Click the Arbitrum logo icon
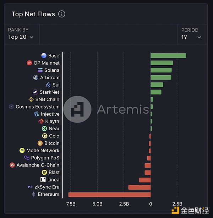Image resolution: width=213 pixels, height=218 pixels. coord(36,77)
